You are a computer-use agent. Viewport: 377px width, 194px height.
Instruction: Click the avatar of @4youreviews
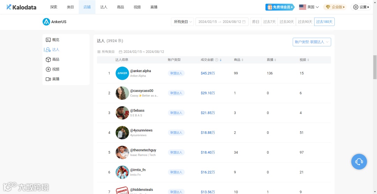pos(123,133)
